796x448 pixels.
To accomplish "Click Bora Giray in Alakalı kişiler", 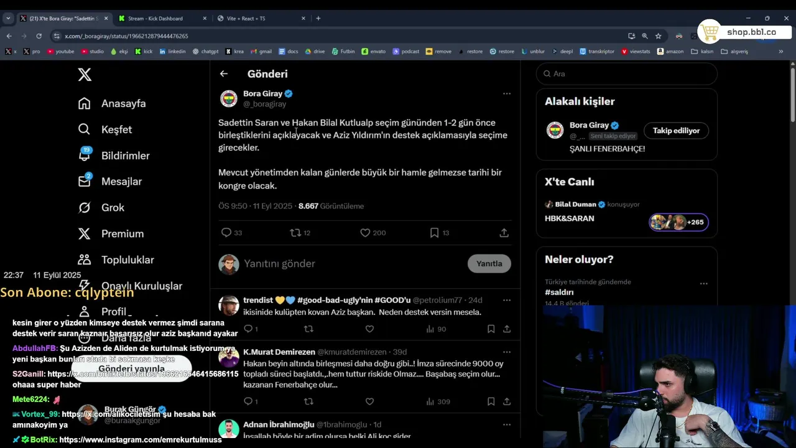I will (590, 125).
